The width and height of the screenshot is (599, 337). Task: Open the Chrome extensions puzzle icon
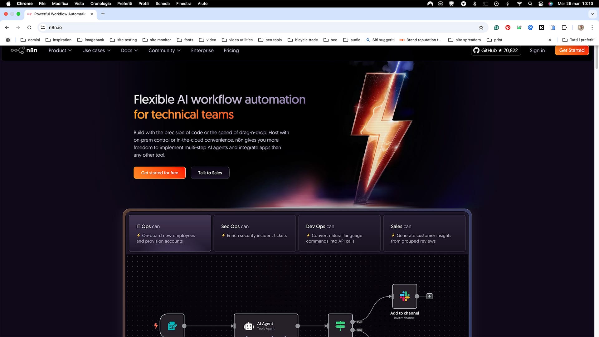click(x=564, y=27)
